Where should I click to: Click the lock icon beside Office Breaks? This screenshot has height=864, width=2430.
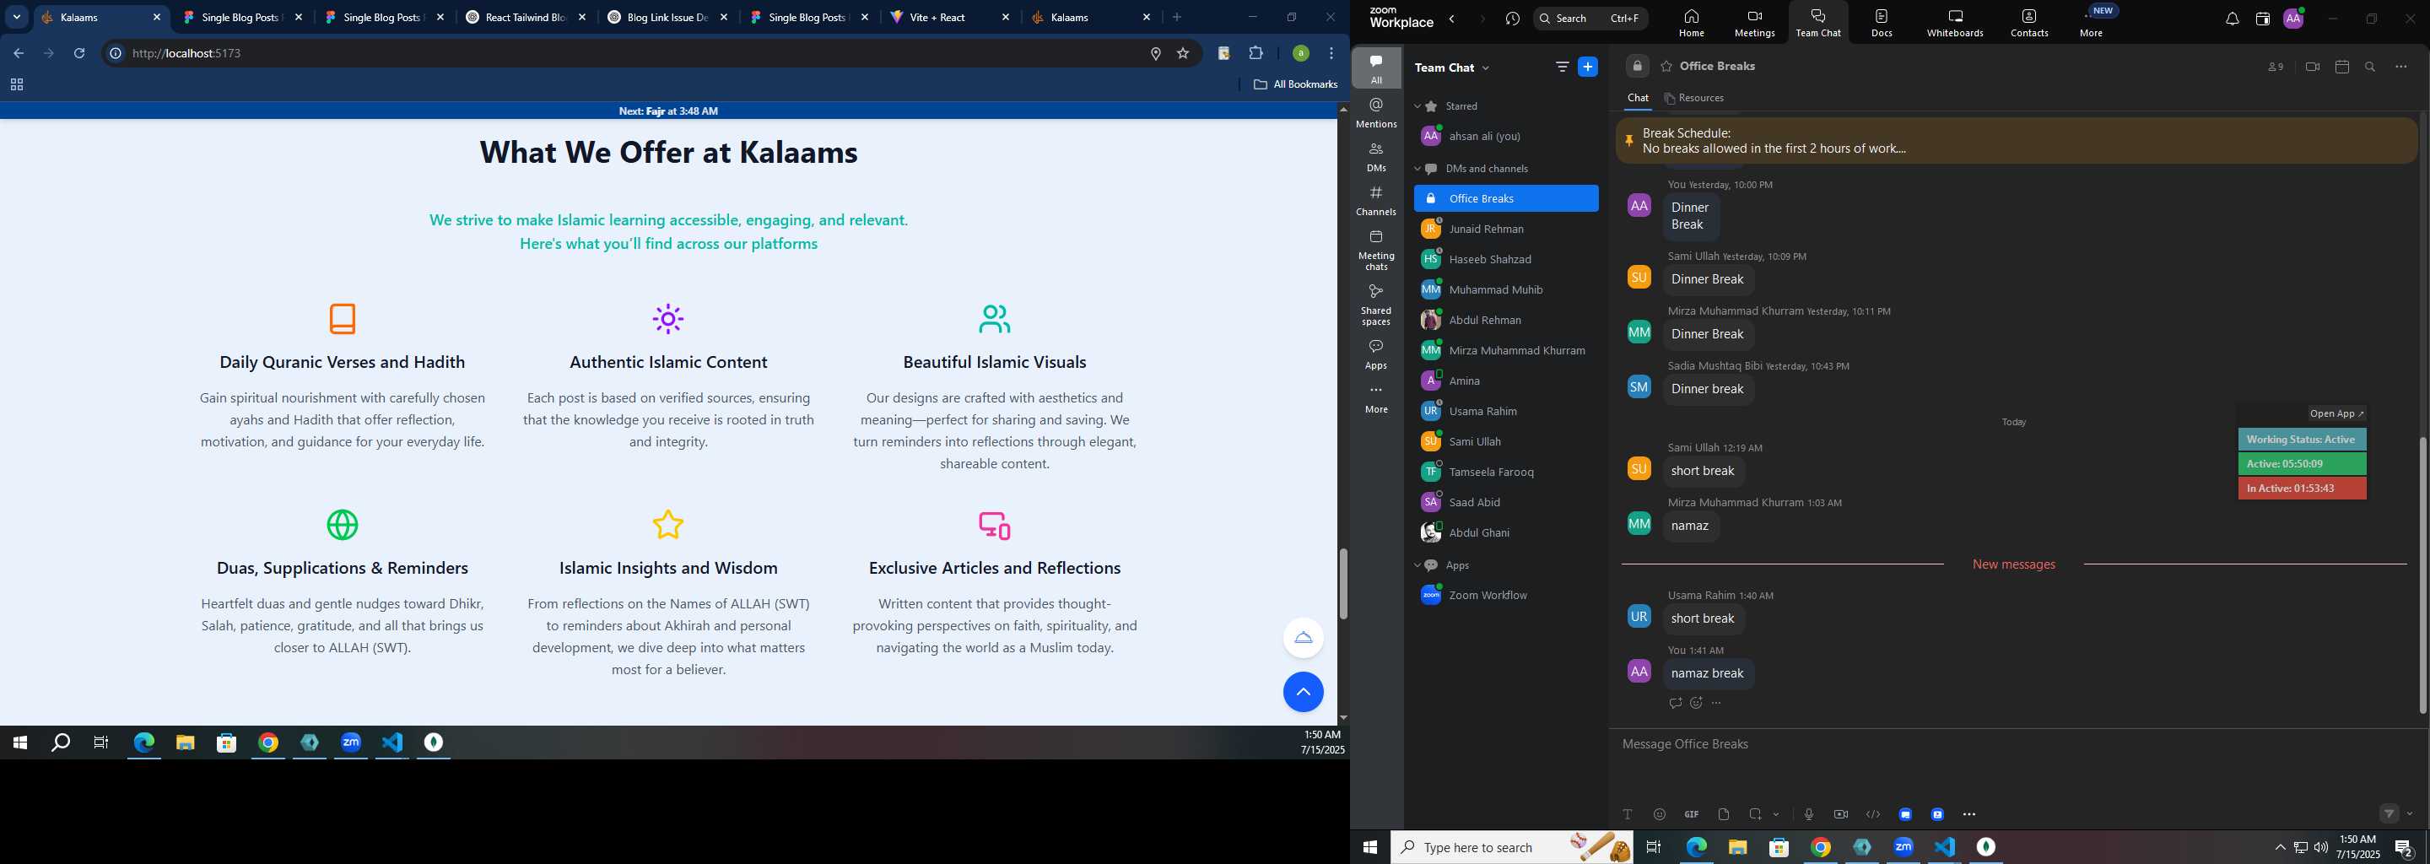click(1638, 66)
